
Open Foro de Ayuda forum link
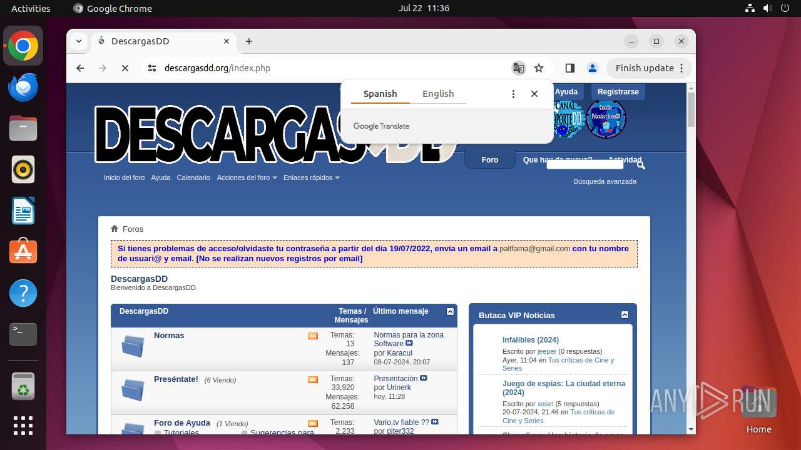point(182,423)
